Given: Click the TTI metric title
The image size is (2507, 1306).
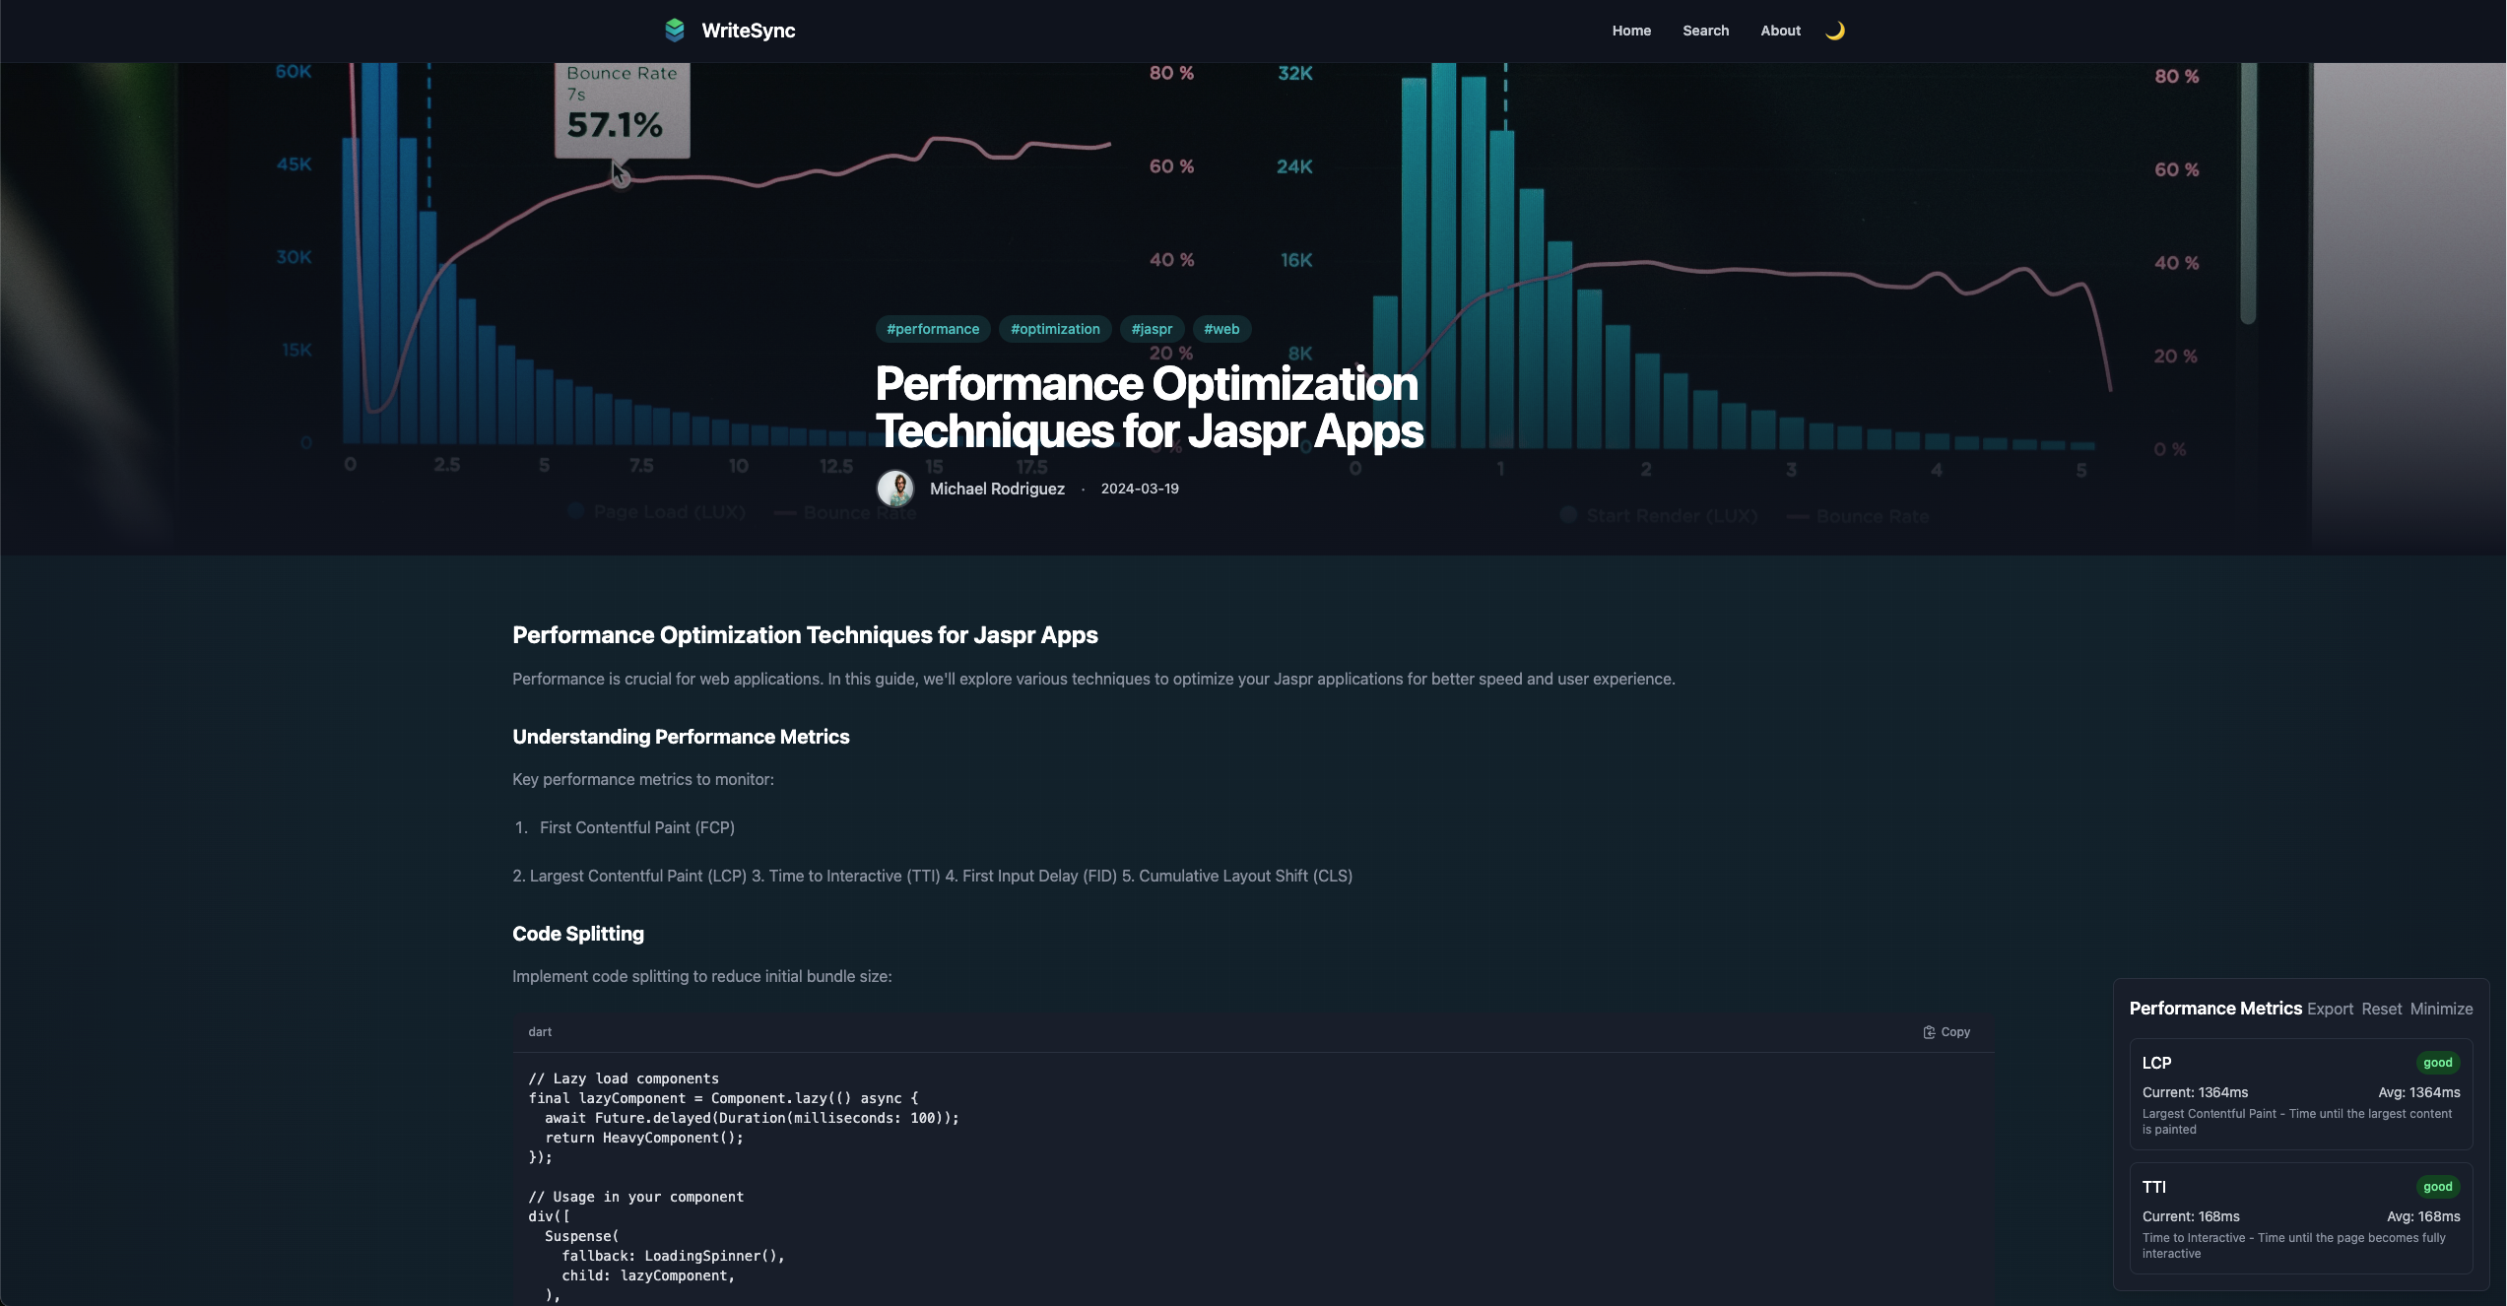Looking at the screenshot, I should [2153, 1187].
